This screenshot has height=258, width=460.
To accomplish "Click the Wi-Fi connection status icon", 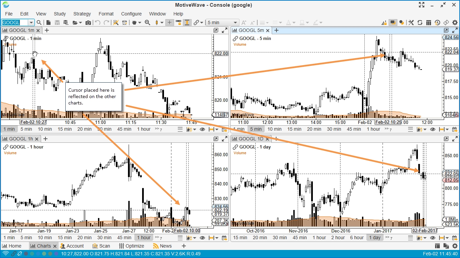I will pyautogui.click(x=5, y=254).
